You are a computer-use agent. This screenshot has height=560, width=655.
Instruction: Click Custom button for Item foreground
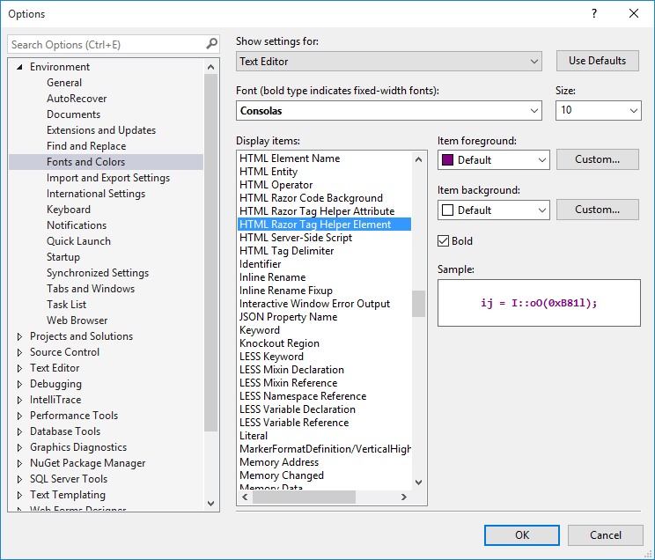(x=598, y=159)
